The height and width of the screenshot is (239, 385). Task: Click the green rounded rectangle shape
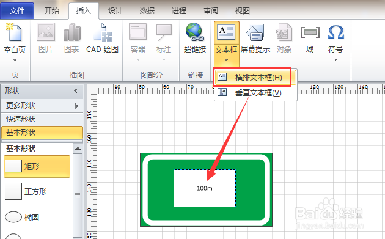pos(159,189)
